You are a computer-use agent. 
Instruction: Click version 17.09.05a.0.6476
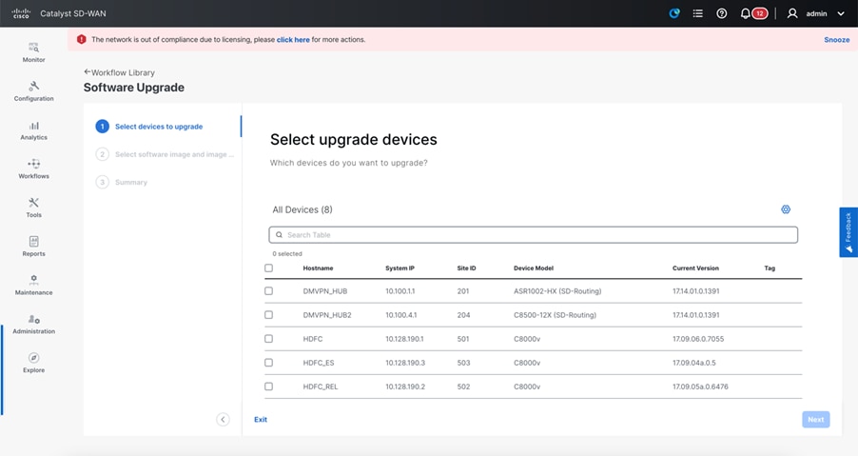(x=700, y=387)
